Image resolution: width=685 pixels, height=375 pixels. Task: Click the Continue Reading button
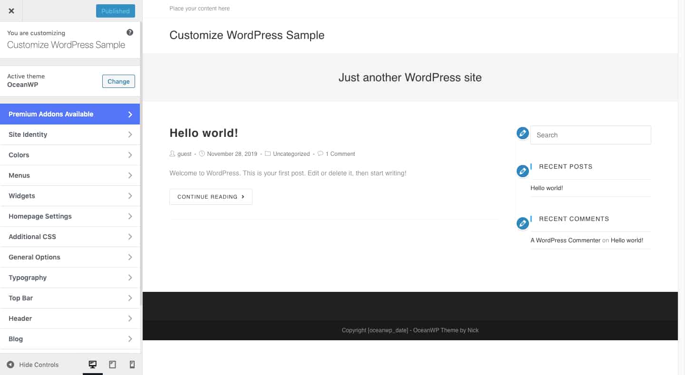pos(211,196)
